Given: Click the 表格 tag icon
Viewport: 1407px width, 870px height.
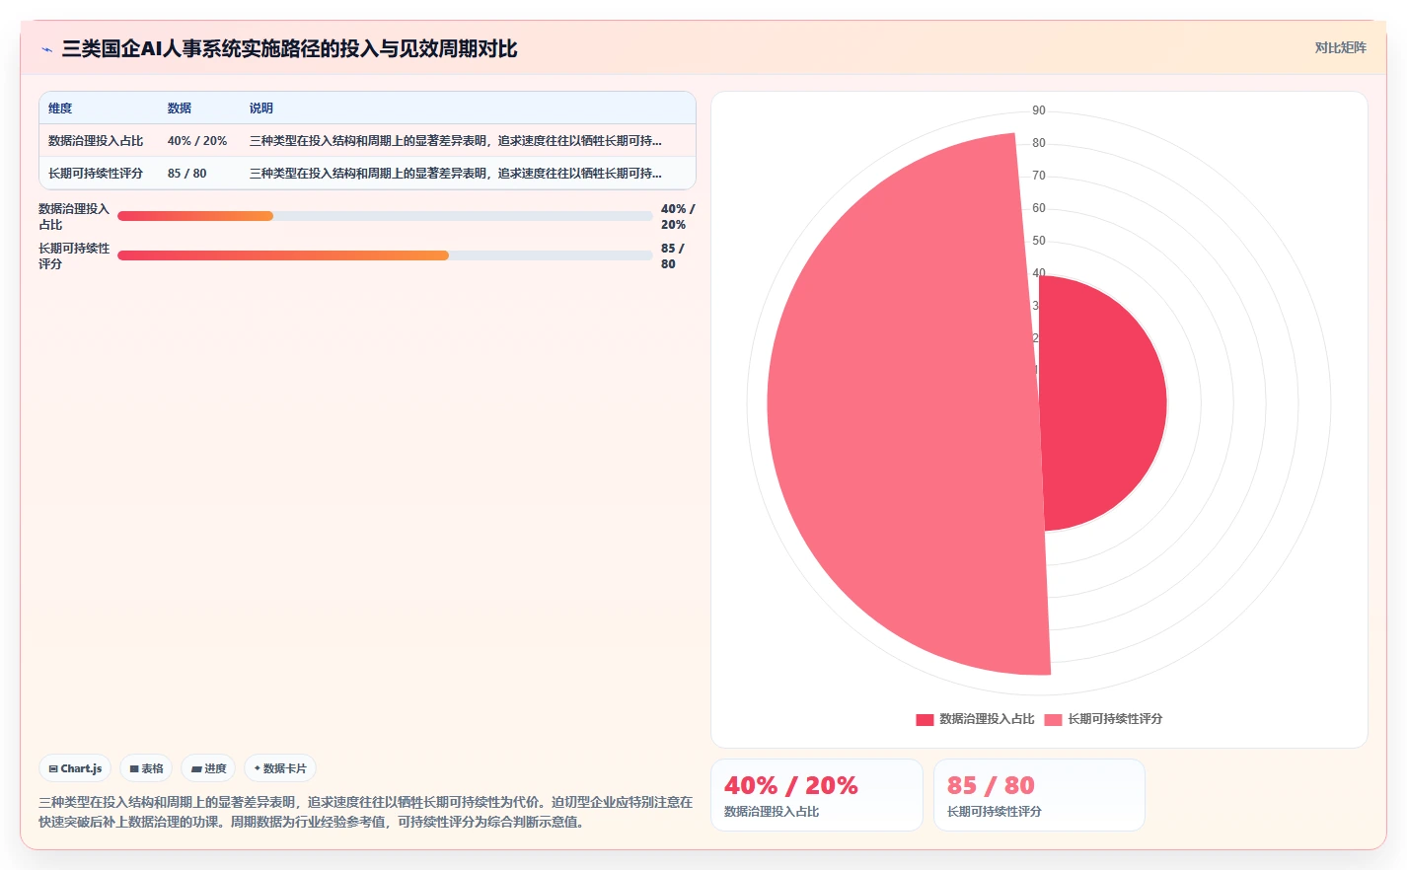Looking at the screenshot, I should pyautogui.click(x=134, y=769).
